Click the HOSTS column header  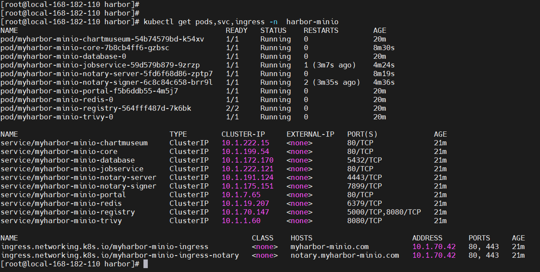tap(301, 238)
